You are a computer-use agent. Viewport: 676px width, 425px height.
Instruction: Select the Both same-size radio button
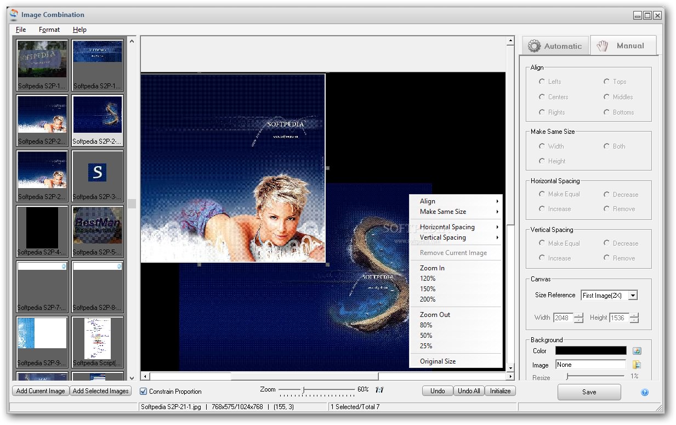point(606,146)
